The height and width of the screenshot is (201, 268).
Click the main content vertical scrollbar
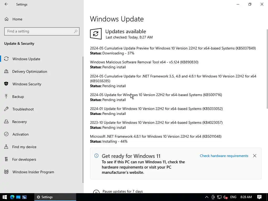267,69
